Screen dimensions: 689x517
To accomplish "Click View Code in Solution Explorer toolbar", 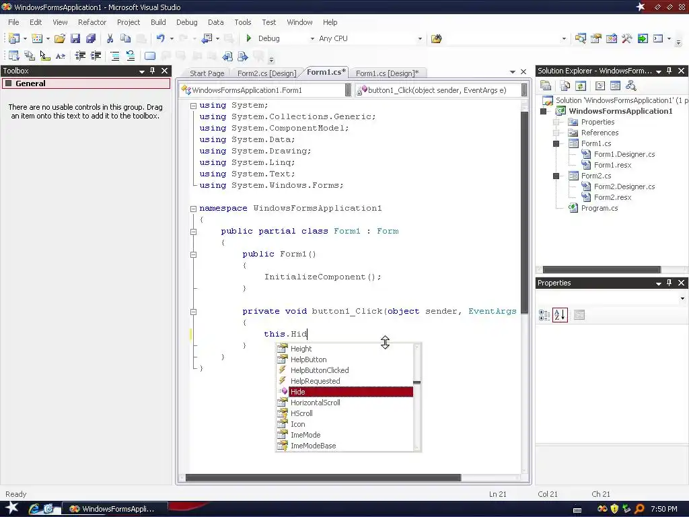I will (600, 85).
